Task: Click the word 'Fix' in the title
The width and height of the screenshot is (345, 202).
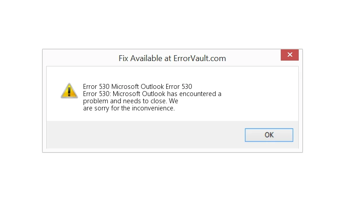Action: pos(123,58)
